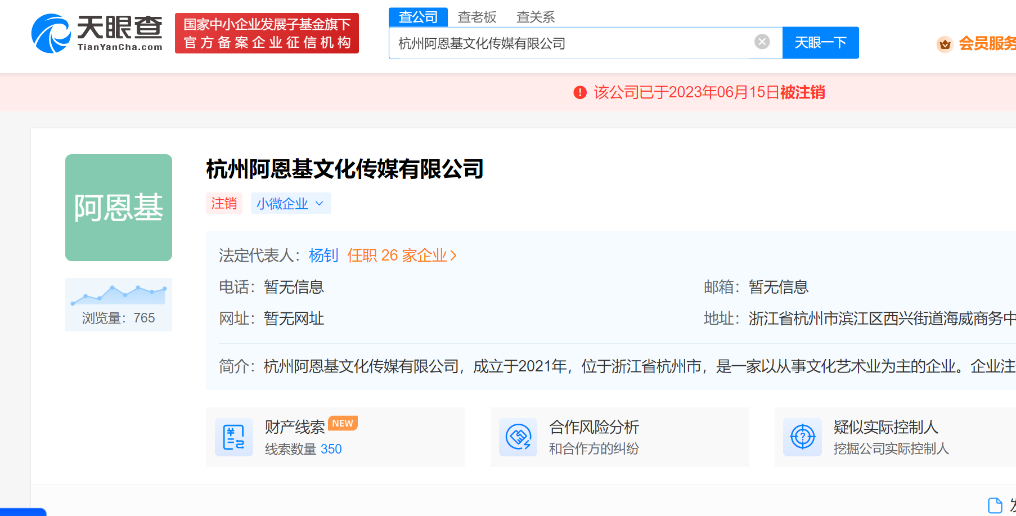1016x516 pixels.
Task: Open 合作风险分析 card
Action: (x=619, y=437)
